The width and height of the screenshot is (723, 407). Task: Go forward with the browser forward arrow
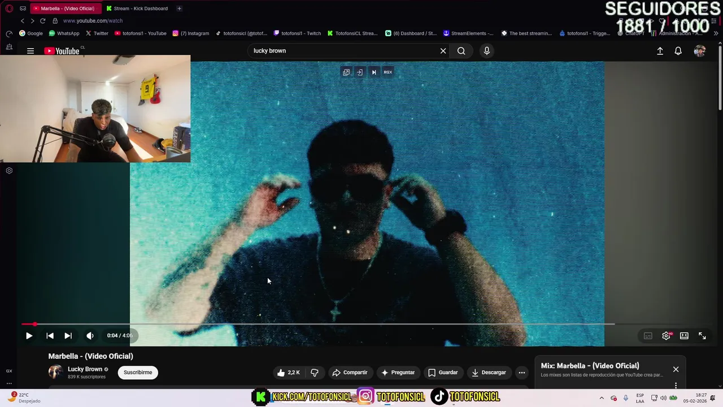32,21
